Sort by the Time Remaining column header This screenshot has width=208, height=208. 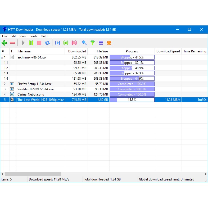(195, 51)
